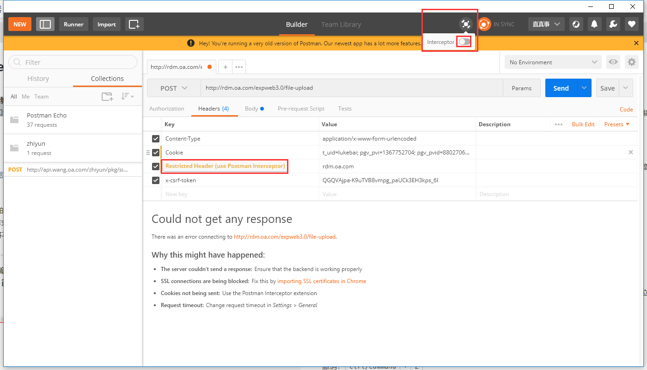Open new window icon button
Image resolution: width=647 pixels, height=370 pixels.
(134, 25)
